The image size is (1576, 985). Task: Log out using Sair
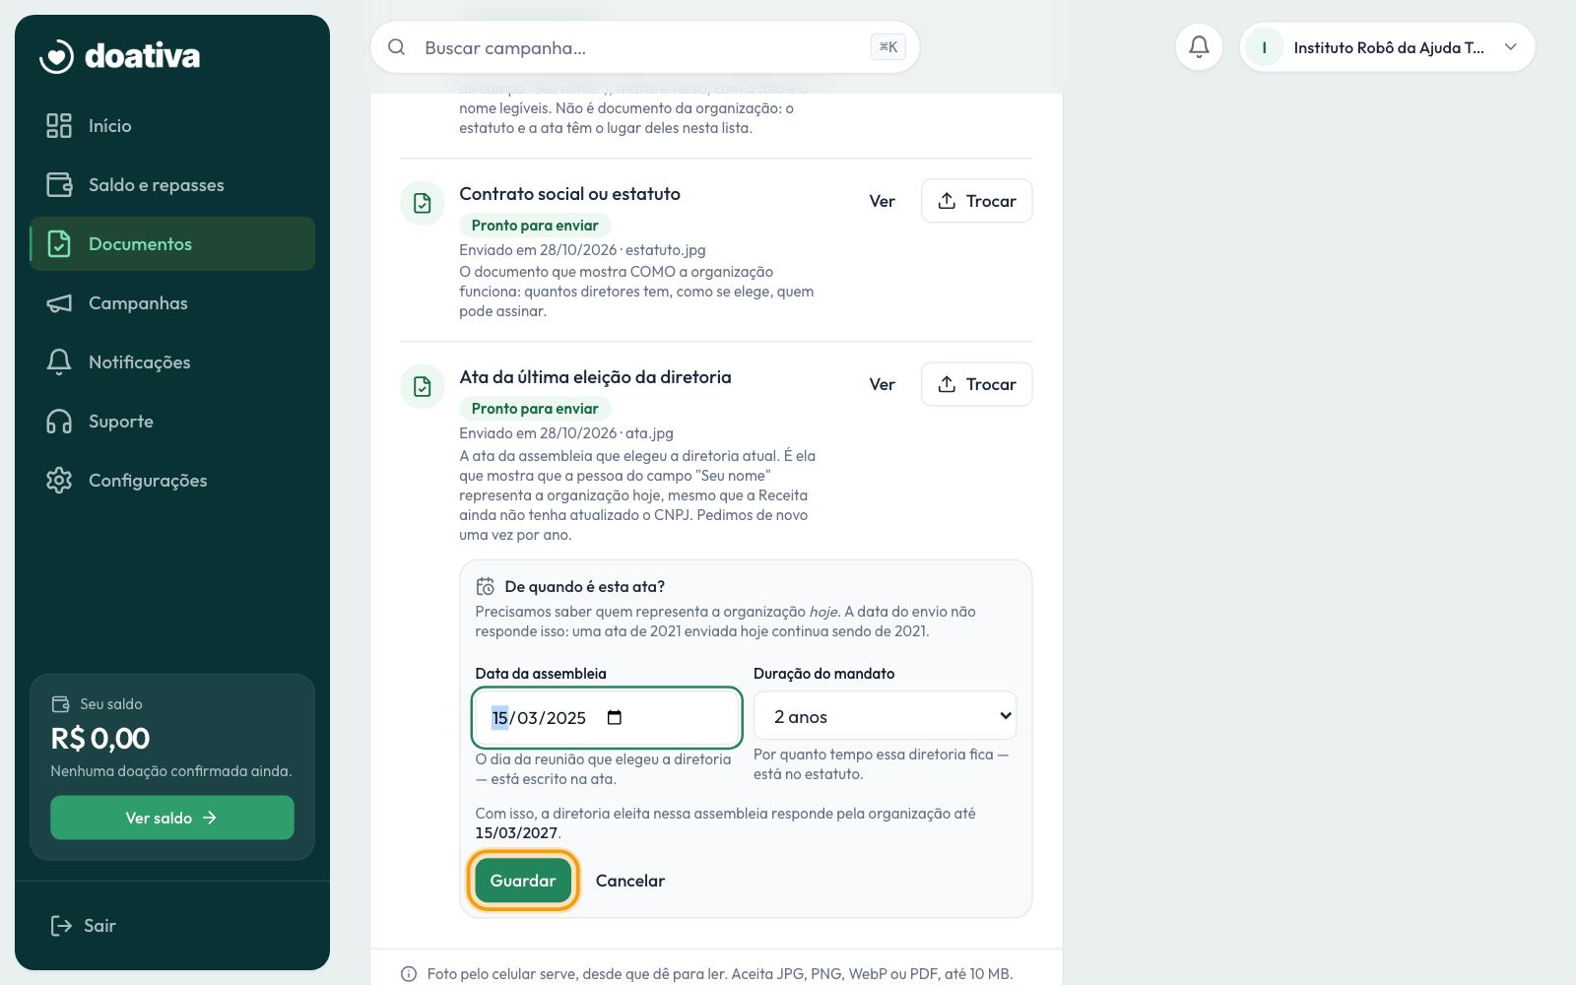pyautogui.click(x=84, y=926)
